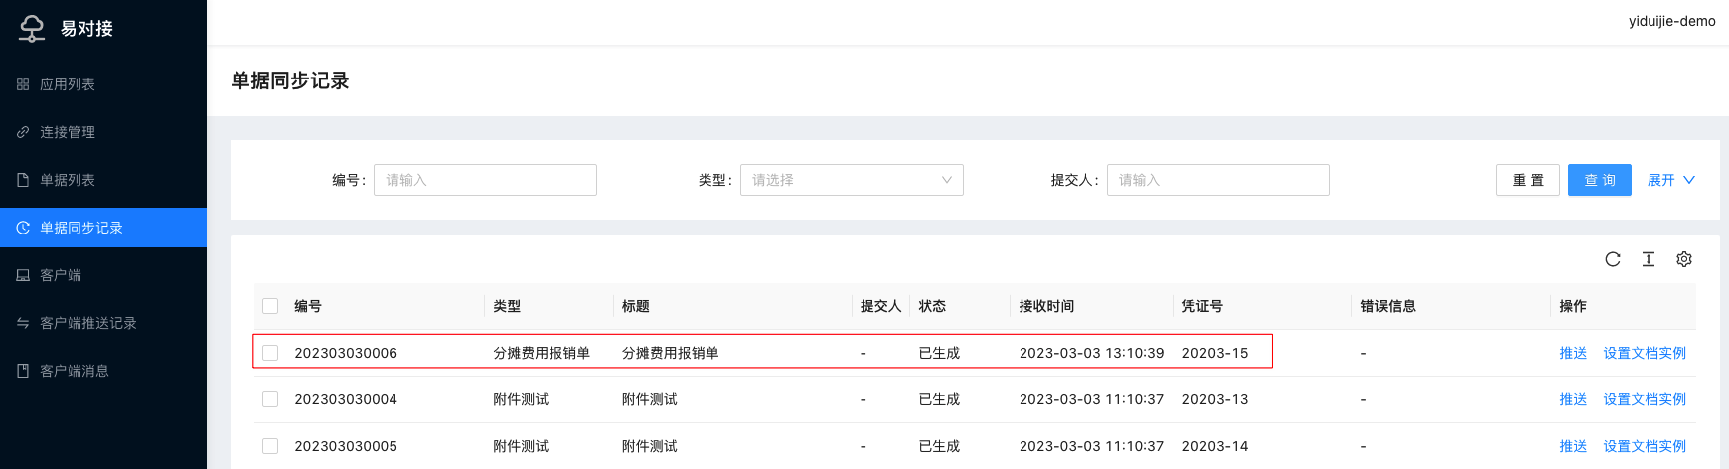The height and width of the screenshot is (469, 1729).
Task: Click the 重置 reset button
Action: [x=1528, y=180]
